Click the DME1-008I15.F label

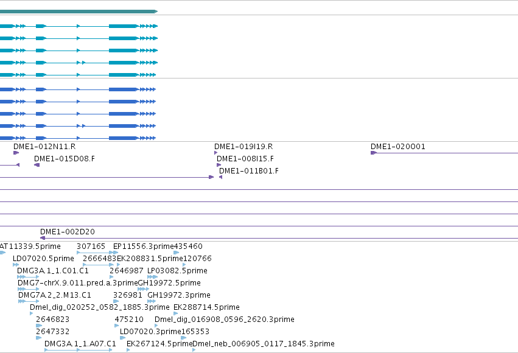pyautogui.click(x=245, y=159)
